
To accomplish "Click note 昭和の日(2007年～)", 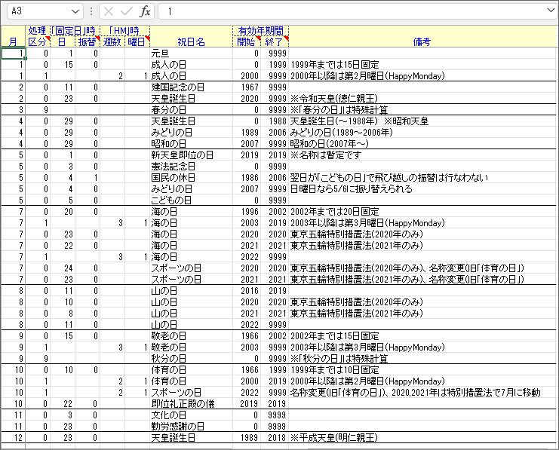I will 330,143.
